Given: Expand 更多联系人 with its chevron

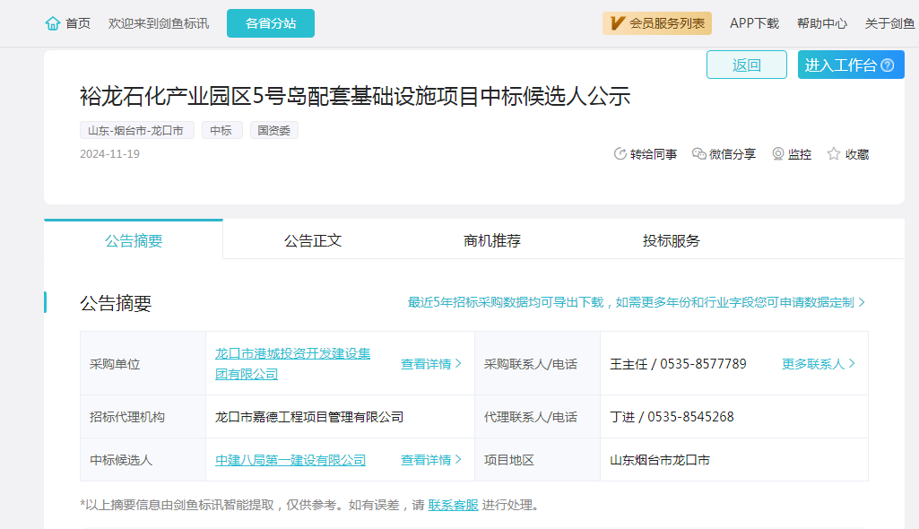Looking at the screenshot, I should (x=852, y=363).
